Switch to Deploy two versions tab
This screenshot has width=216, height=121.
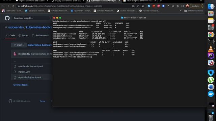(x=68, y=1)
